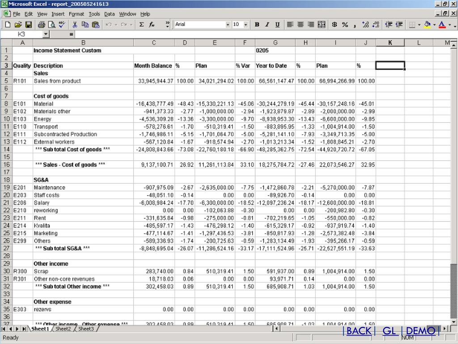The width and height of the screenshot is (458, 344).
Task: Select cell with 'Sales from product'
Action: pyautogui.click(x=83, y=81)
